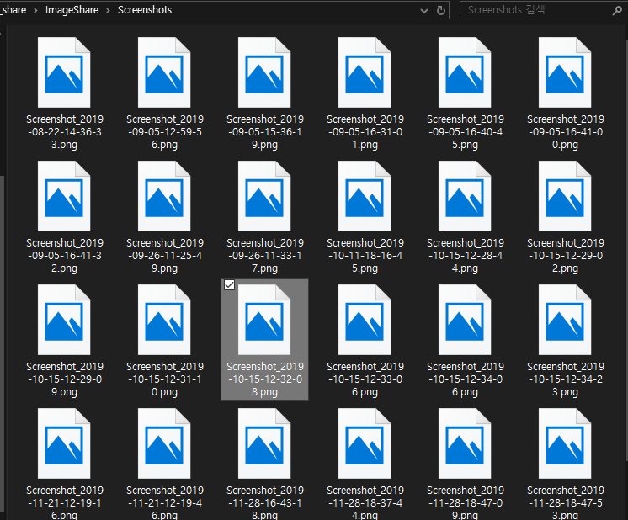Click Screenshots in the address path
628x520 pixels.
coord(145,10)
